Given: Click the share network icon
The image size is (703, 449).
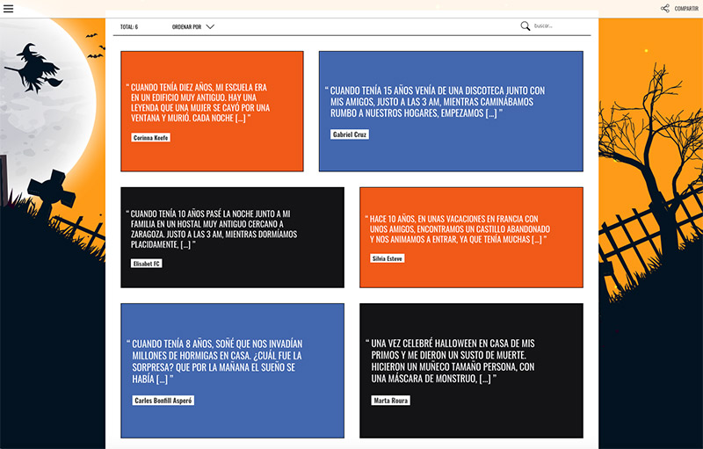Looking at the screenshot, I should 665,9.
